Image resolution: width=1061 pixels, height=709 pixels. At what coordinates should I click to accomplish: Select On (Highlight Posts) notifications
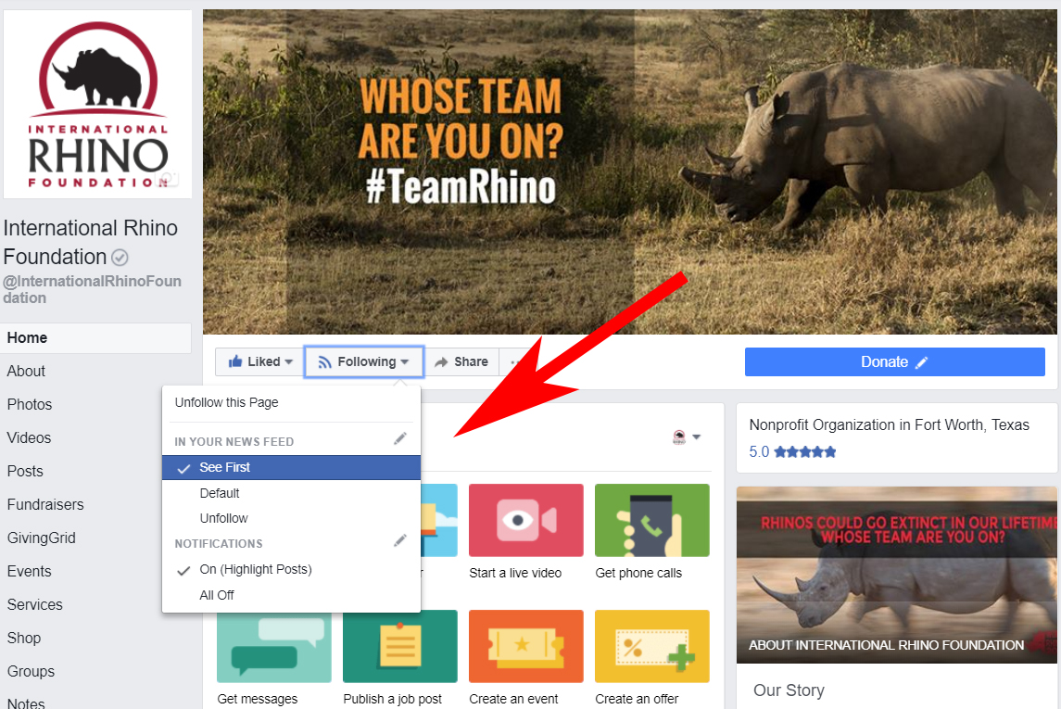(291, 570)
